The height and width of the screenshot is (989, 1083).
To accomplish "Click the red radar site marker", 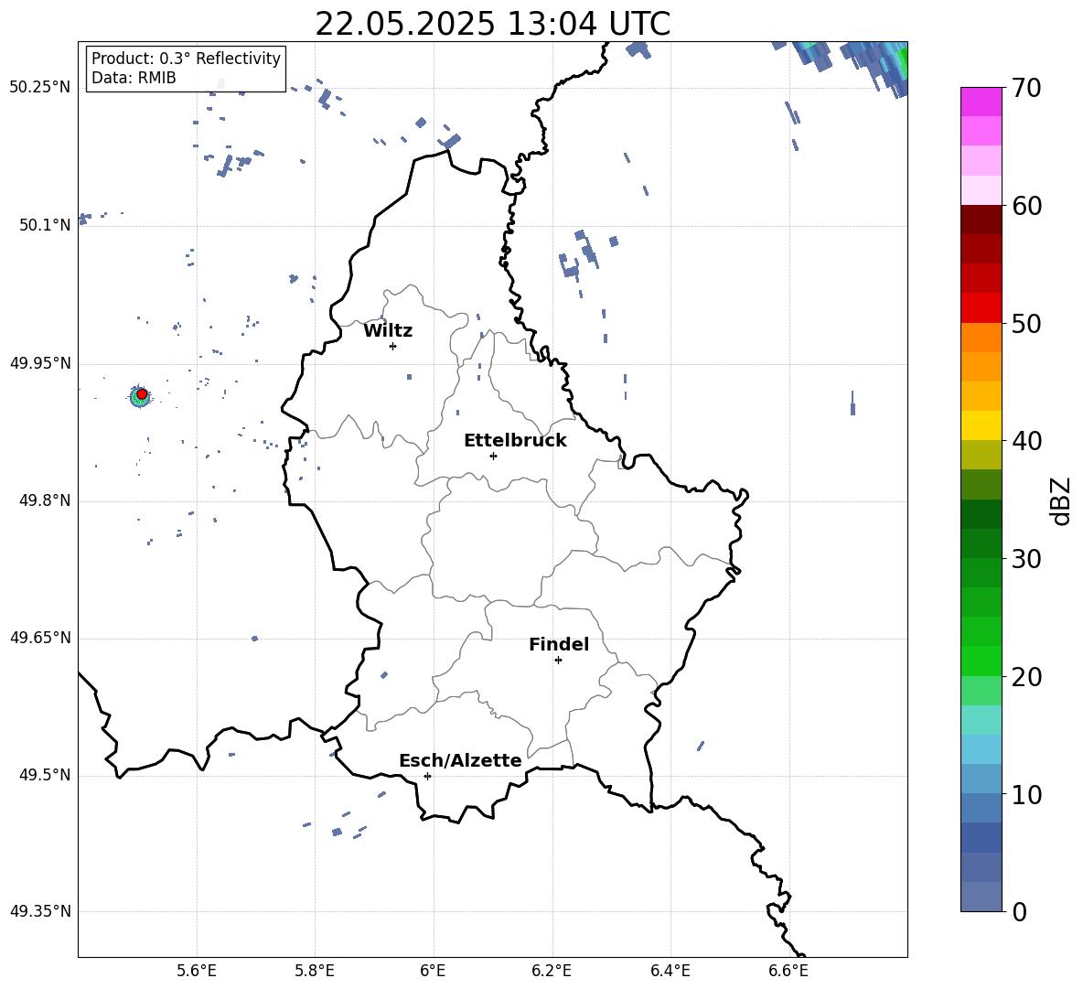I will click(142, 393).
